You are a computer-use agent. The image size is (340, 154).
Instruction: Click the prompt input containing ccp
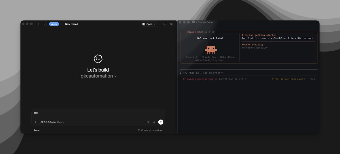98,113
